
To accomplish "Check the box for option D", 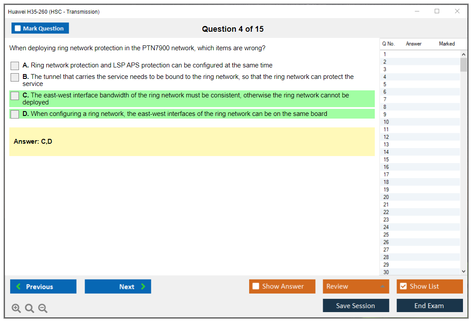I will click(15, 114).
